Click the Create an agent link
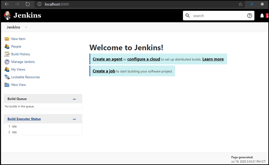The image size is (269, 165). click(107, 59)
